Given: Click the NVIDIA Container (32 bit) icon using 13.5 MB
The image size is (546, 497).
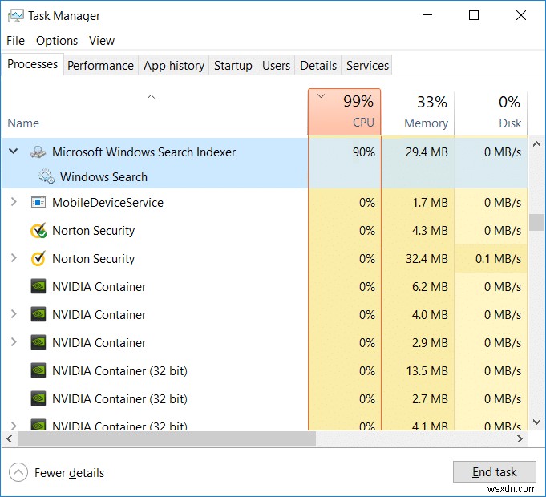Looking at the screenshot, I should tap(38, 370).
